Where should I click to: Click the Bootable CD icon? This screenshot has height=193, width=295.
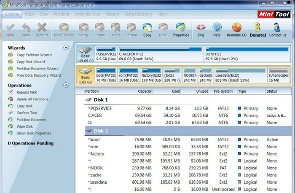(237, 27)
